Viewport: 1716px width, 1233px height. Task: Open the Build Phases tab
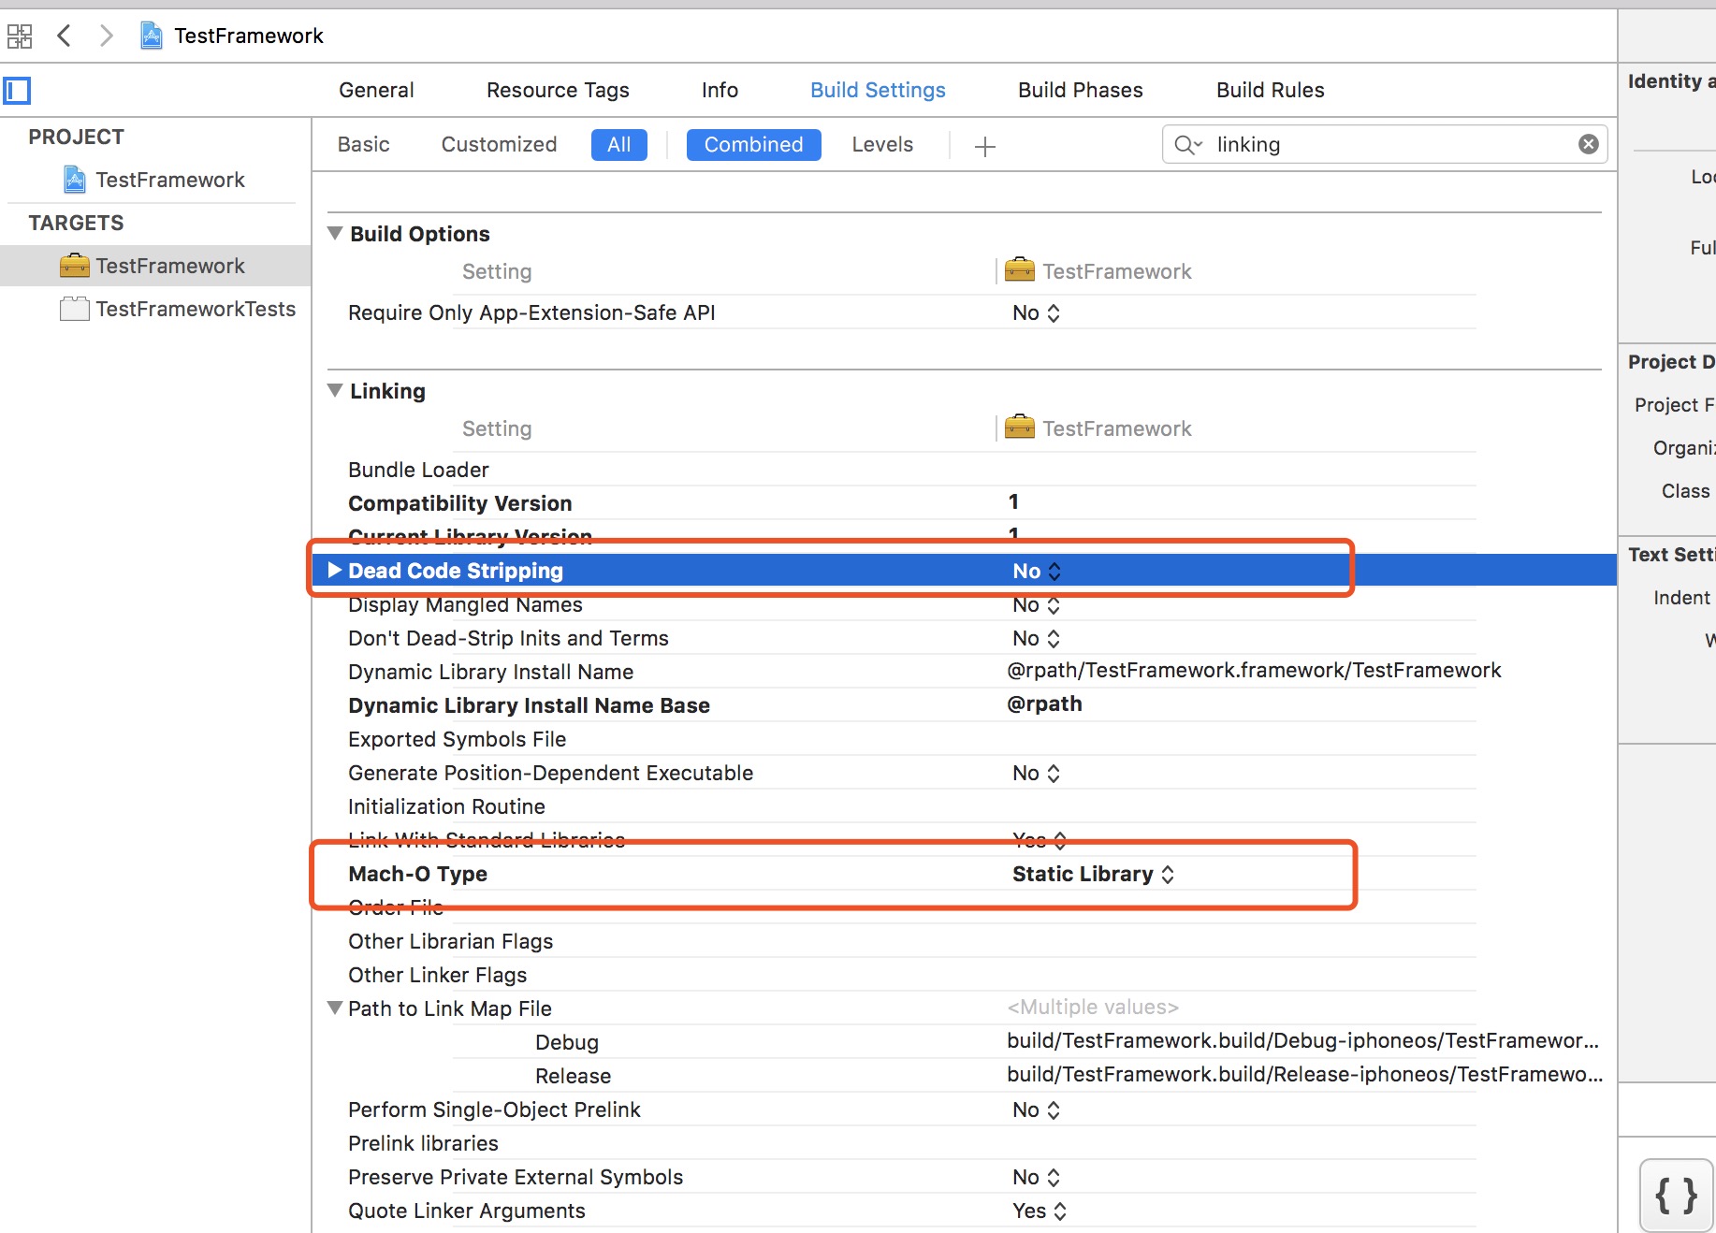click(x=1081, y=90)
